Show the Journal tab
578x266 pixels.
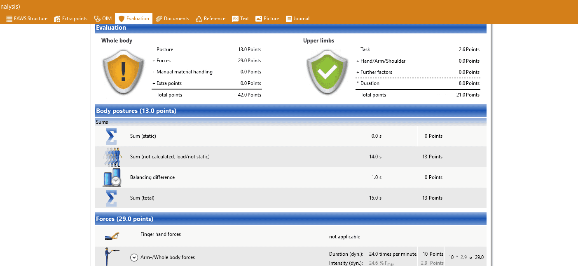pyautogui.click(x=297, y=19)
